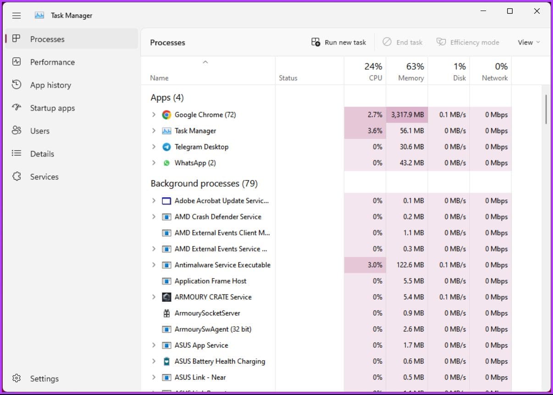553x395 pixels.
Task: Open the View dropdown menu
Action: click(529, 42)
